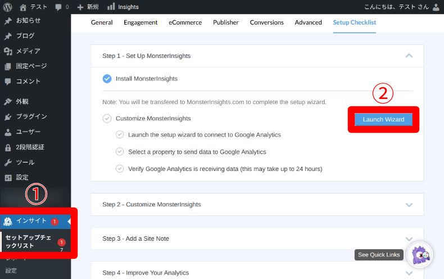Screen dimensions: 444x279
Task: Open the 新規 new content link
Action: click(88, 7)
